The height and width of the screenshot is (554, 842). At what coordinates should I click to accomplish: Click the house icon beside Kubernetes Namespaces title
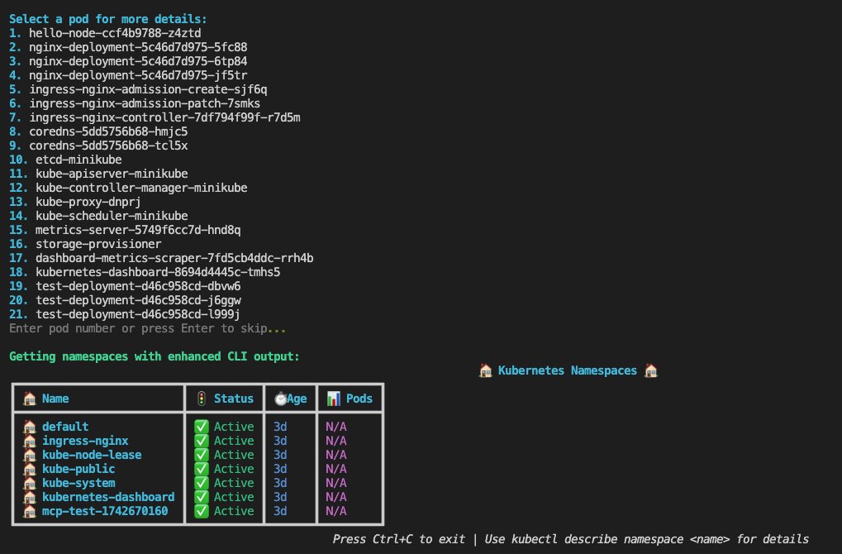[487, 370]
